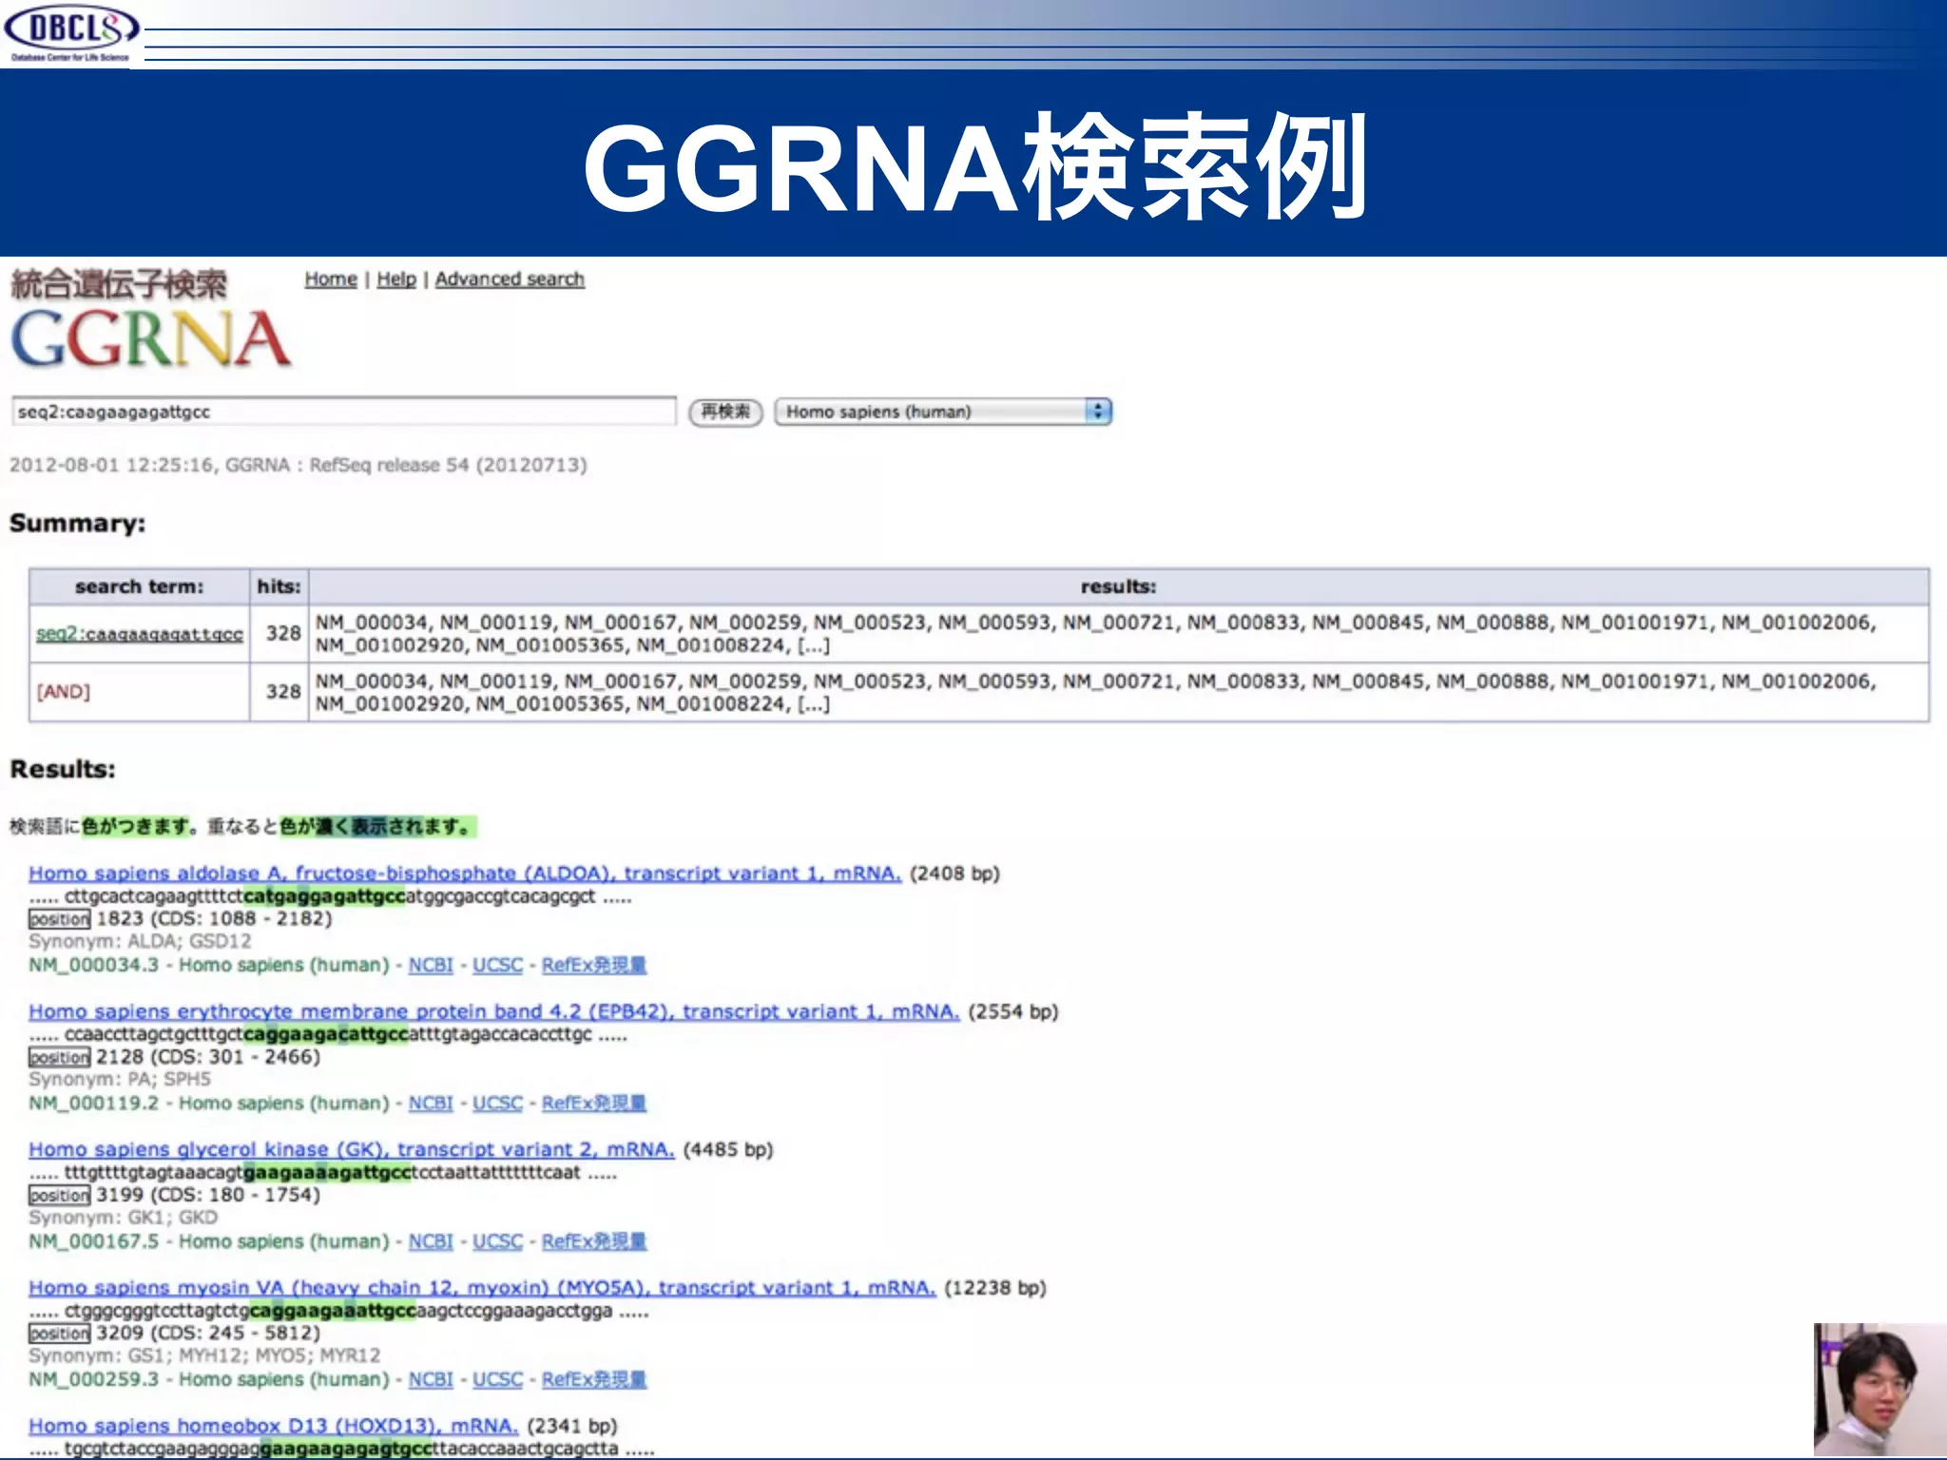Open NCBI link for NM_000167.5

[431, 1241]
